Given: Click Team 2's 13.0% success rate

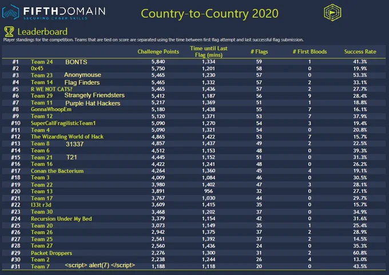Looking at the screenshot, I should (x=360, y=260).
